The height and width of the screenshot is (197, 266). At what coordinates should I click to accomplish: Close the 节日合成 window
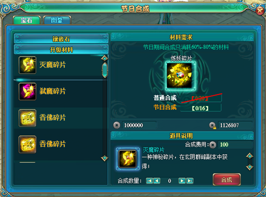pyautogui.click(x=260, y=11)
